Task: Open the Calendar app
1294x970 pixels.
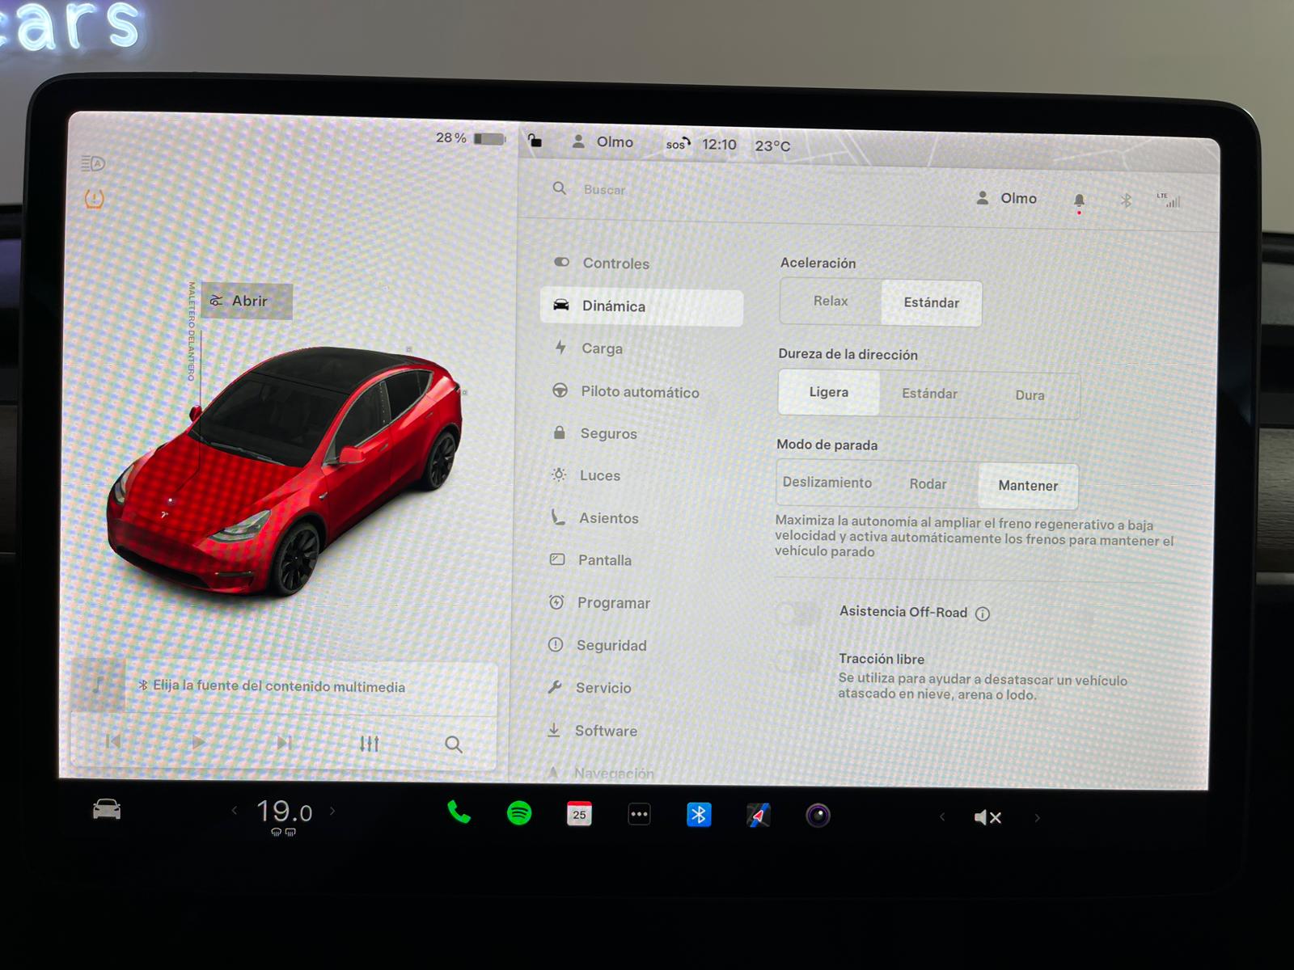Action: [579, 814]
